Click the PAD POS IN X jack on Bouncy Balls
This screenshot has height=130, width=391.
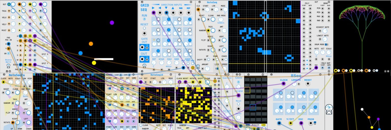[8, 44]
